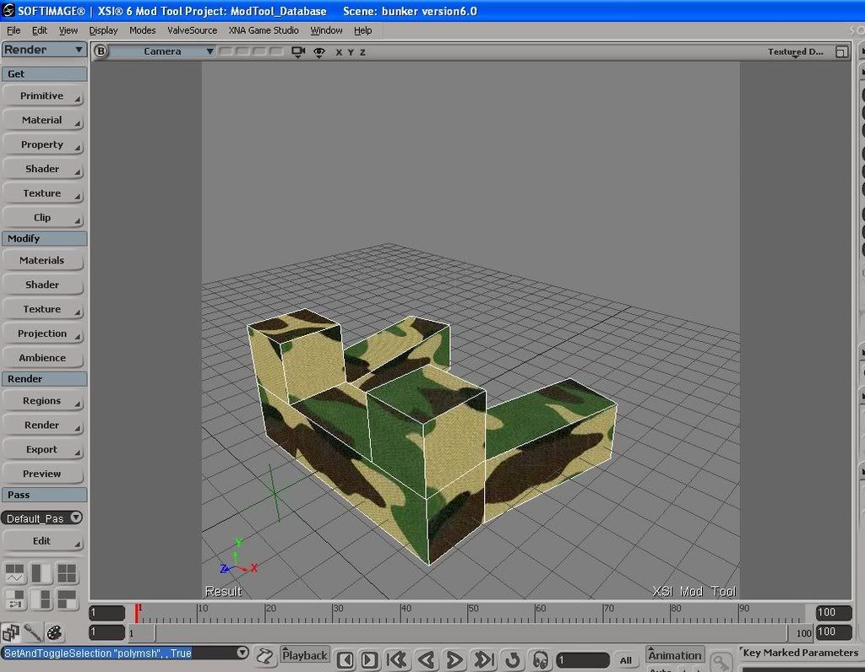This screenshot has height=672, width=865.
Task: Select bottom-left layout preset icon
Action: click(15, 599)
